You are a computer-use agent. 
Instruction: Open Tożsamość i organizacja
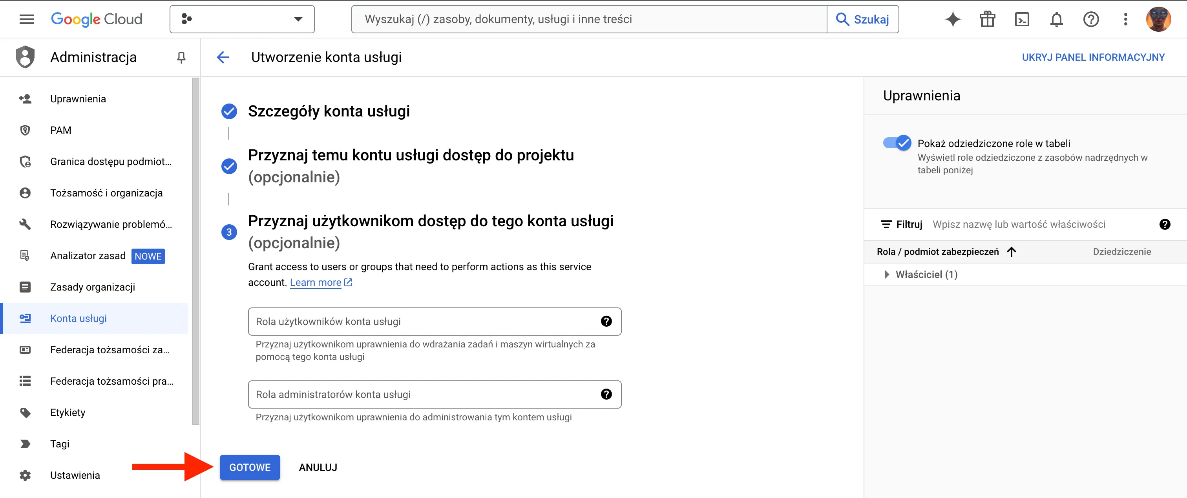pyautogui.click(x=94, y=193)
